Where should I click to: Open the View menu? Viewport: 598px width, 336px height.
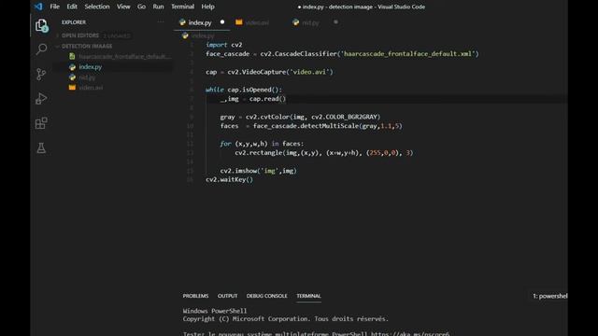(123, 7)
